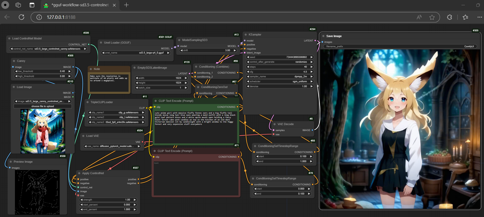Increase the KSampler steps value
Image resolution: width=484 pixels, height=217 pixels.
(312, 67)
